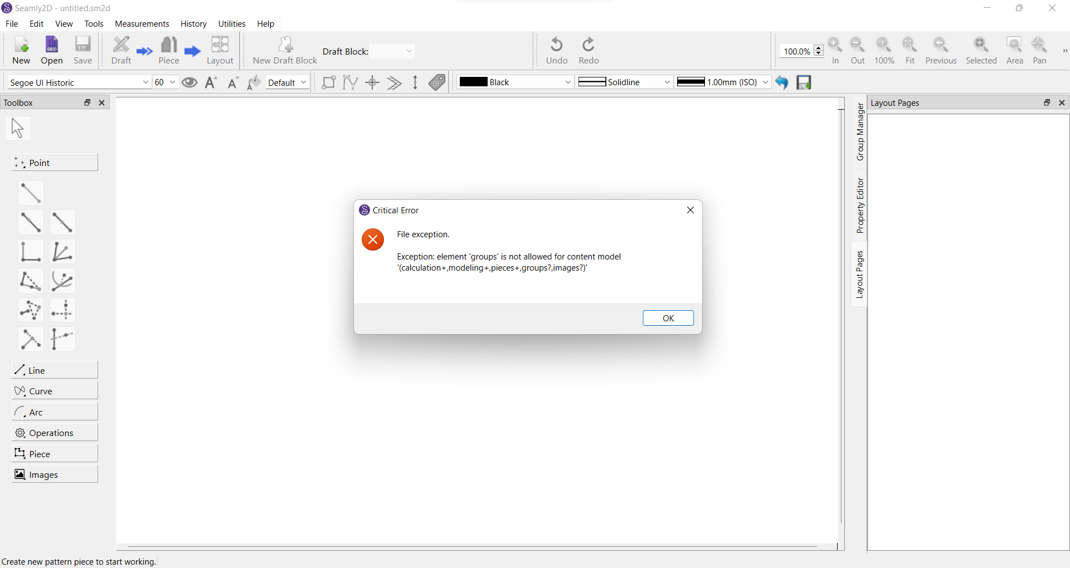Switch to the Property Editor tab

tap(860, 205)
